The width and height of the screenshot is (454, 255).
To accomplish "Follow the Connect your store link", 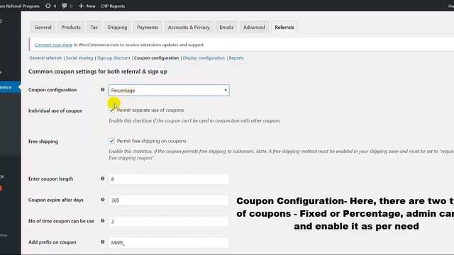I will coord(53,45).
